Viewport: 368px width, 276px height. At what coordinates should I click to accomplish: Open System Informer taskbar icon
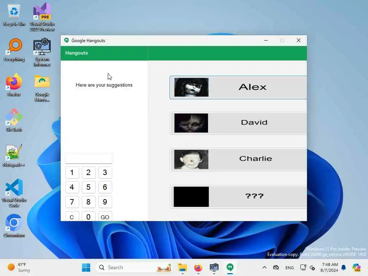click(x=214, y=267)
